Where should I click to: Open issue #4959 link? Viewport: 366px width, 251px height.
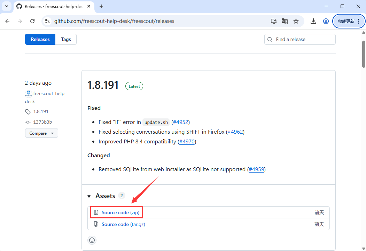[257, 169]
